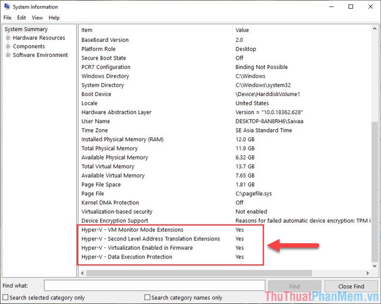The image size is (381, 304).
Task: Open the Help menu
Action: tap(54, 18)
